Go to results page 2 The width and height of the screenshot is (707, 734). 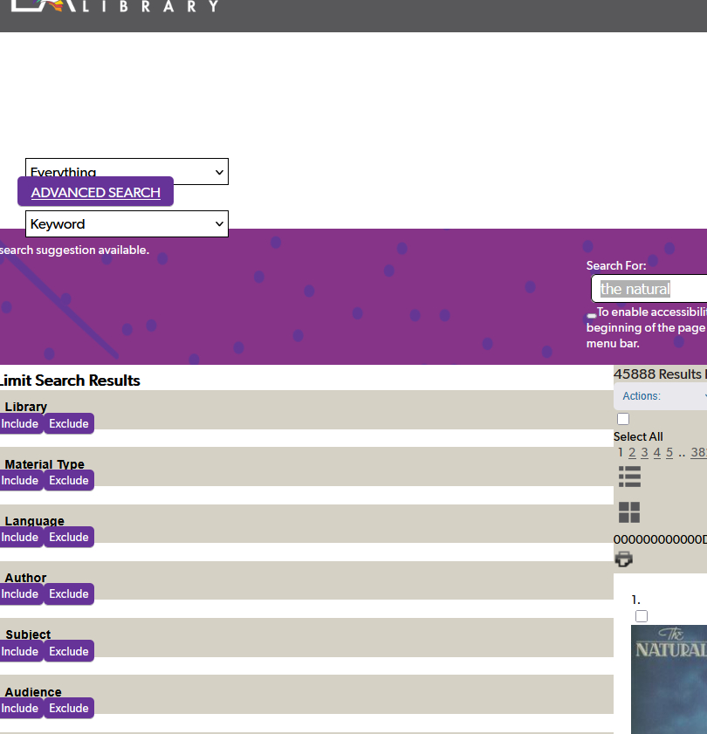coord(632,452)
